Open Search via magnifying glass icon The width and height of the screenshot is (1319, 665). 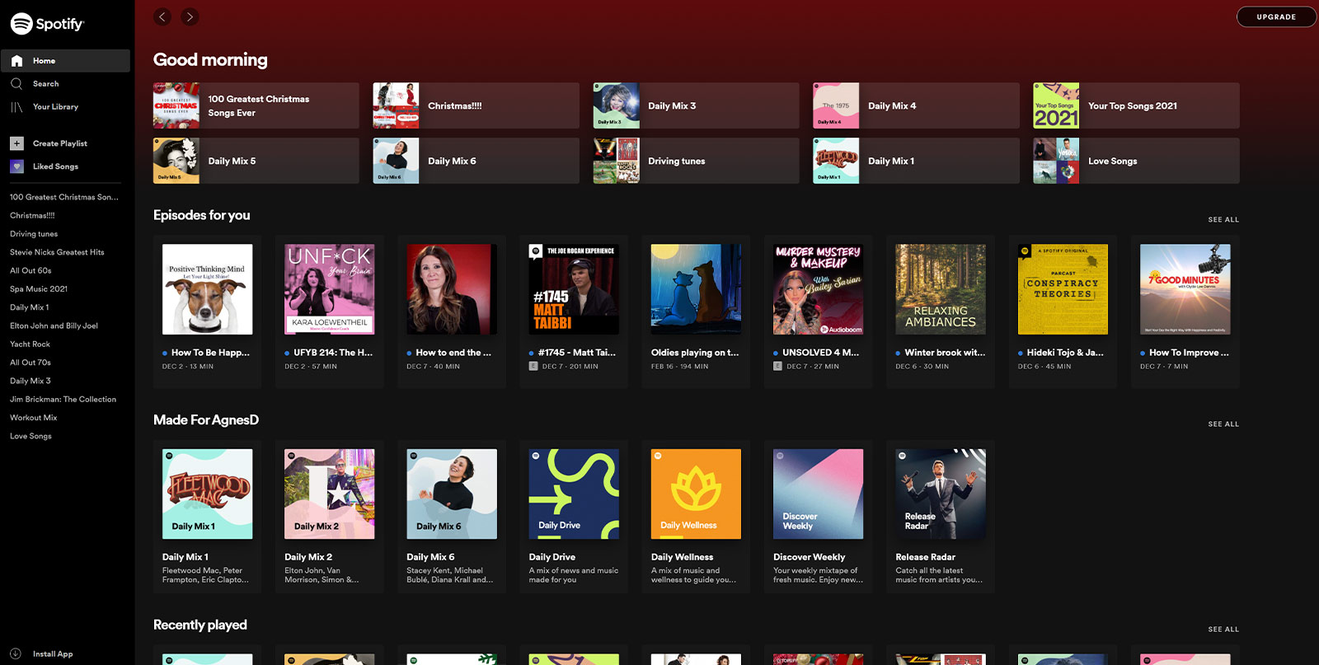click(16, 84)
